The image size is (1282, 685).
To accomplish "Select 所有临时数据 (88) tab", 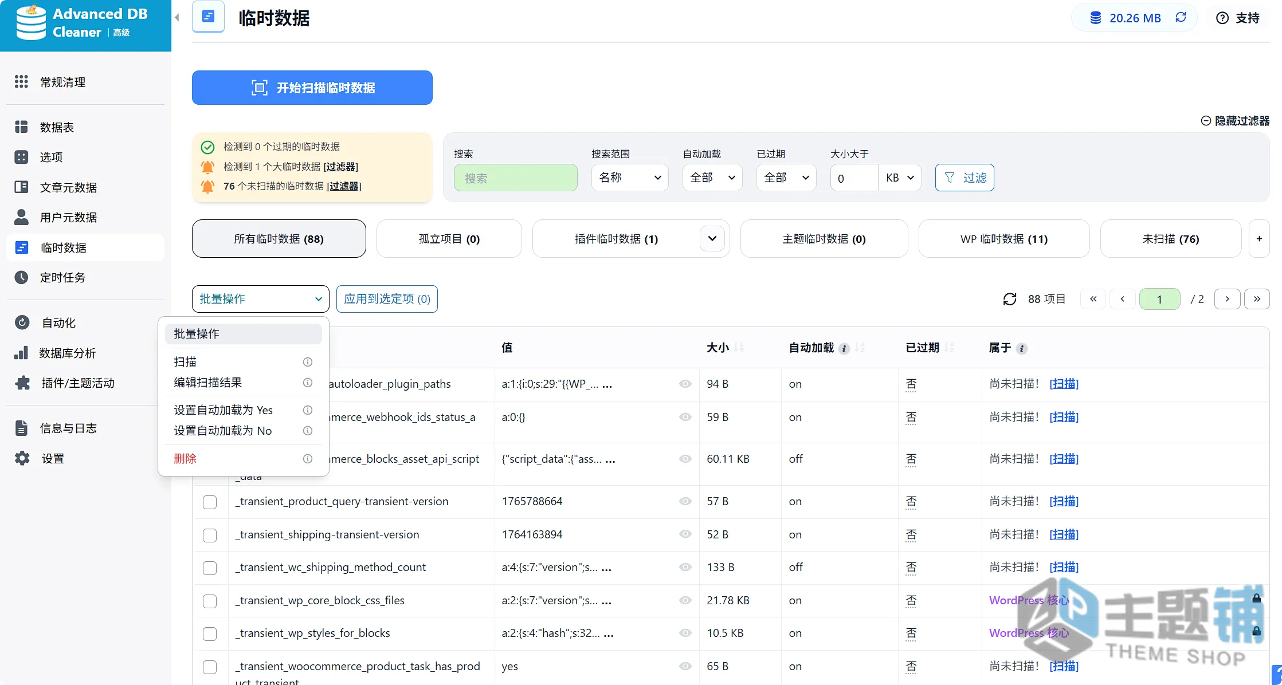I will click(279, 239).
